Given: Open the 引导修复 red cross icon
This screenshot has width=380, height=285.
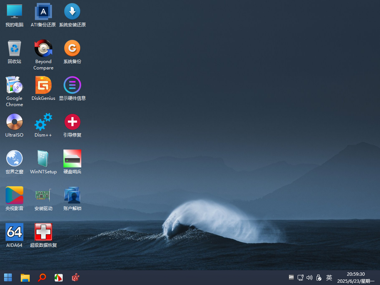Looking at the screenshot, I should tap(72, 122).
